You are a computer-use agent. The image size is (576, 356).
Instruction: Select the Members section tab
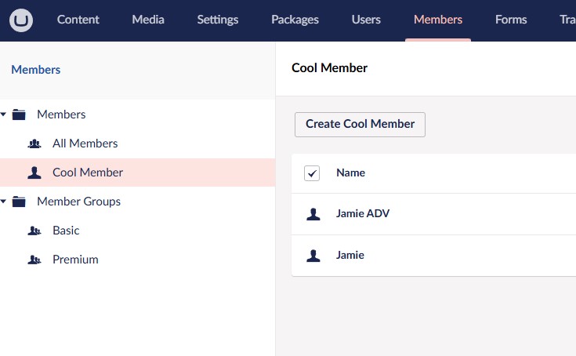[x=438, y=20]
